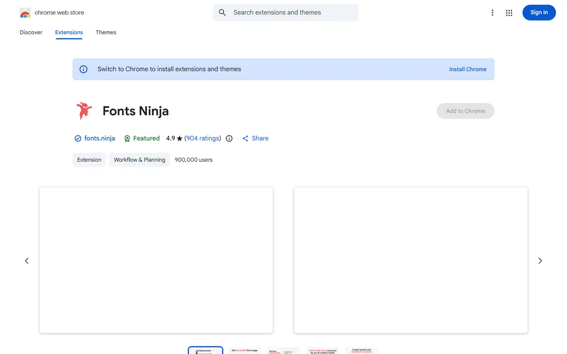Select the 'Create boards and bookmark' thumbnail
567x354 pixels.
pos(362,351)
